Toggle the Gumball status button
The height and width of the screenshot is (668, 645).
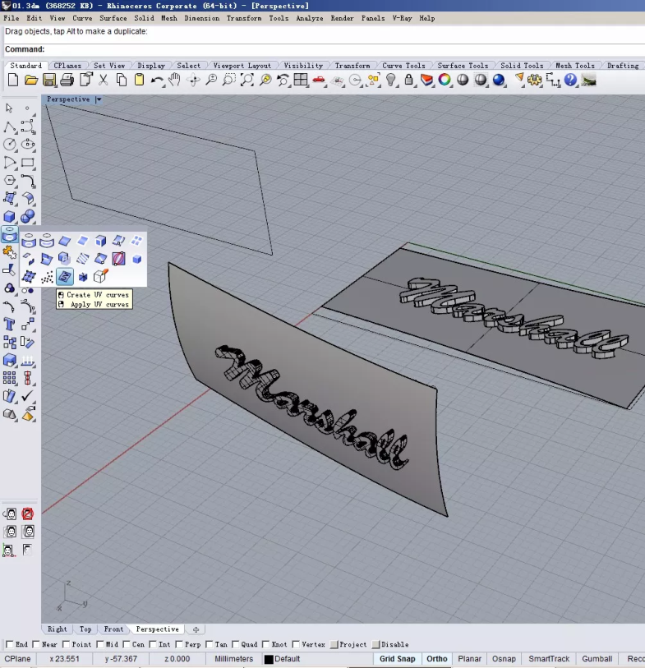(x=597, y=659)
